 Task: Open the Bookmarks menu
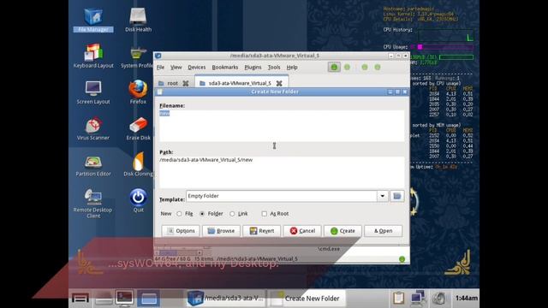(x=224, y=67)
